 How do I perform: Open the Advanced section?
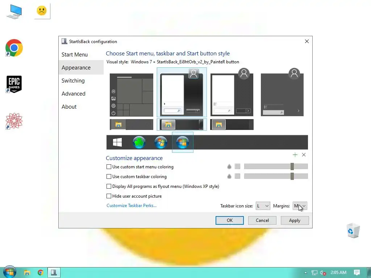(x=81, y=94)
